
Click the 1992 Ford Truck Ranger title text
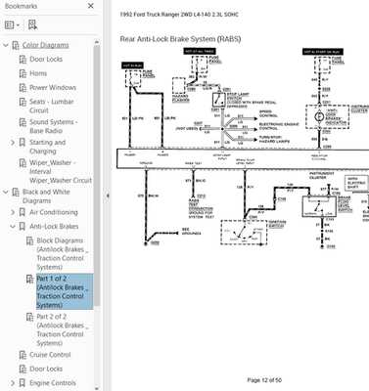coord(179,15)
